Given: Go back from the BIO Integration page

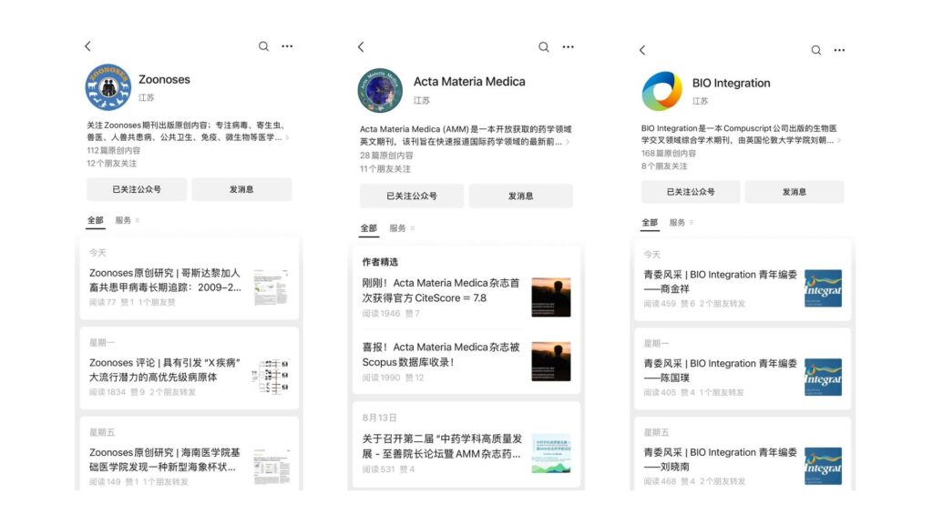Looking at the screenshot, I should pos(642,51).
